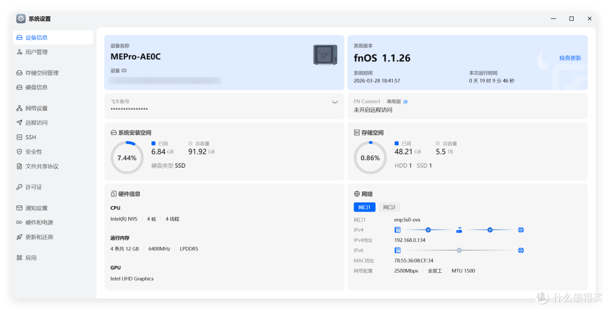
Task: Click the 通知设置 envelope icon
Action: click(x=19, y=208)
